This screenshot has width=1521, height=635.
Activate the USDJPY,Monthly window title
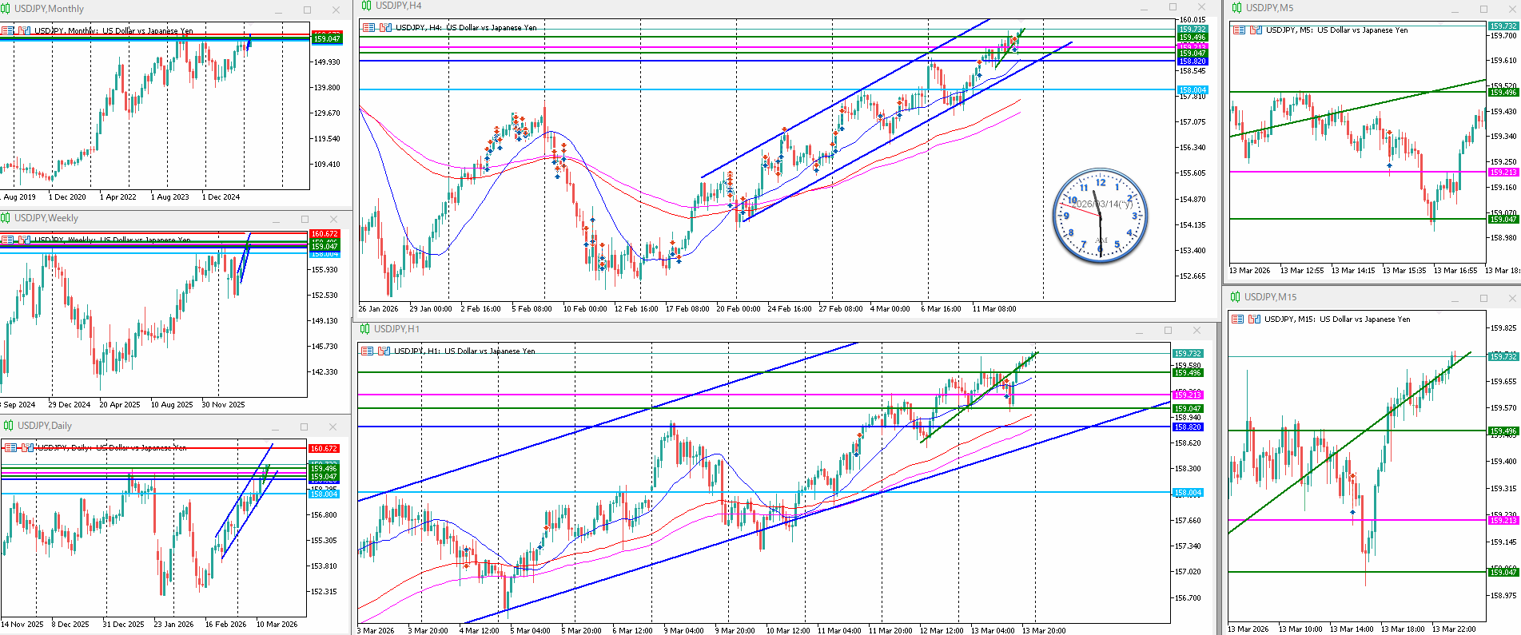[50, 9]
